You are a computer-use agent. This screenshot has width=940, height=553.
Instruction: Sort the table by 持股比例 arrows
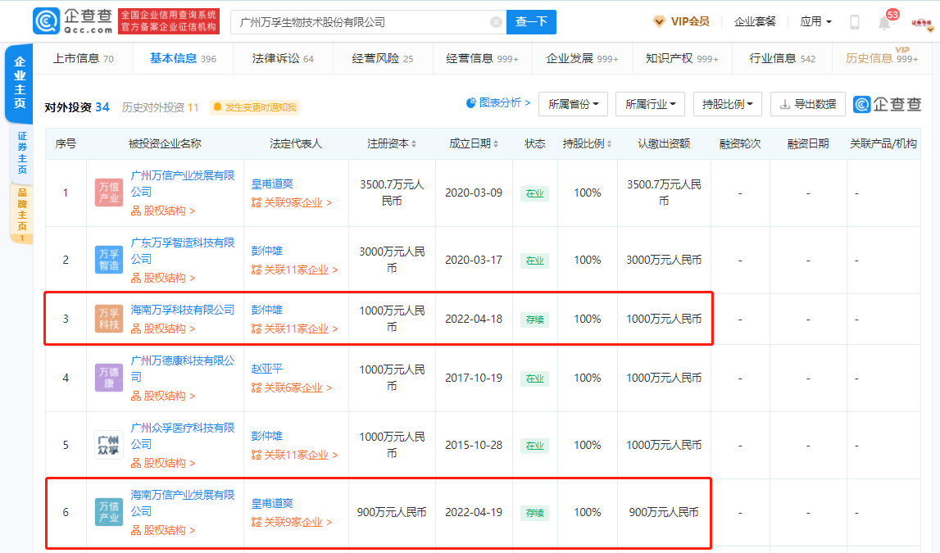(x=609, y=144)
